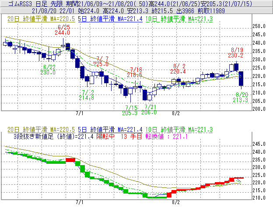273x208 pixels.
Task: Click the 7/2 214.8 low annotation
Action: click(87, 95)
